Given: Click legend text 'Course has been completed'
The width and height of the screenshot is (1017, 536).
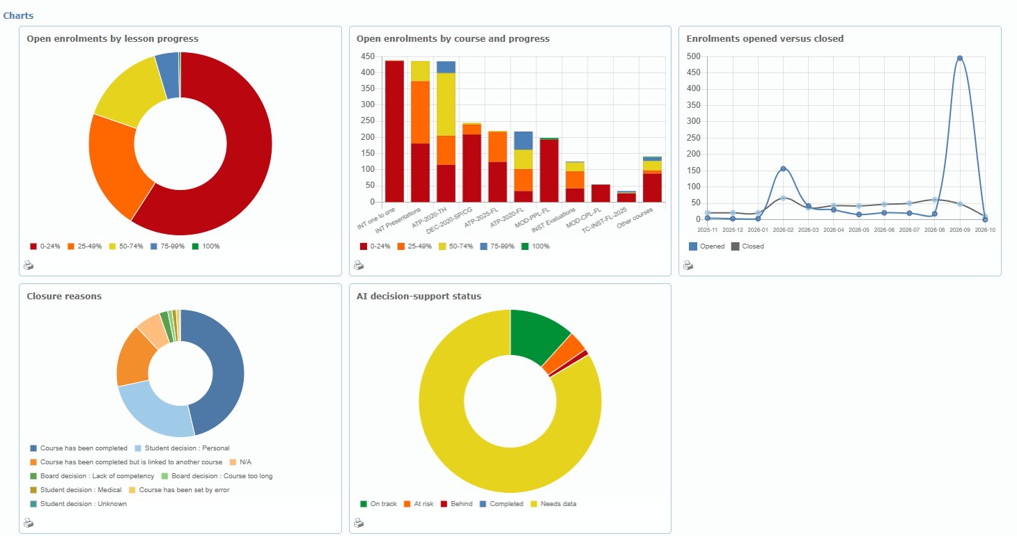Looking at the screenshot, I should click(x=84, y=448).
